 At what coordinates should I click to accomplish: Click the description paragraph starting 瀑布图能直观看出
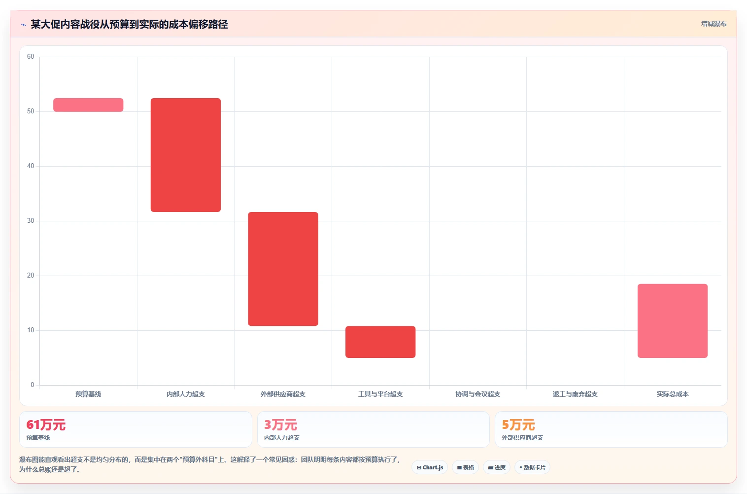[210, 464]
